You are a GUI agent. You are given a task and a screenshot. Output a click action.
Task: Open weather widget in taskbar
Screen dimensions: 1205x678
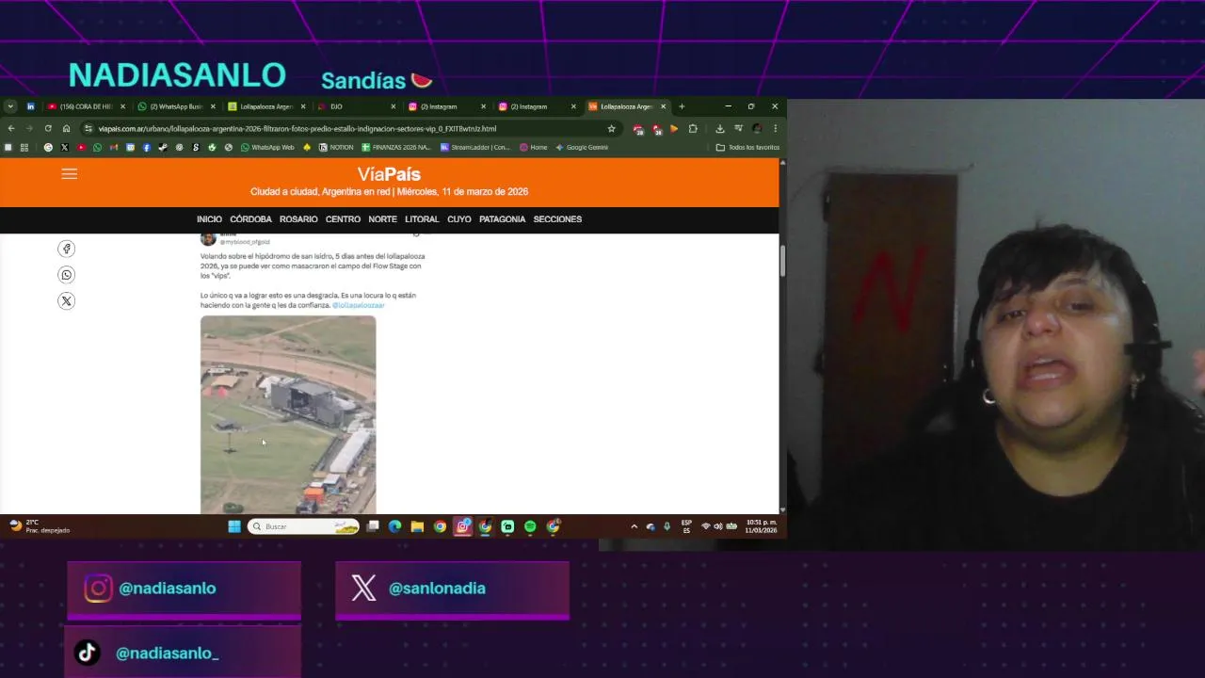40,526
